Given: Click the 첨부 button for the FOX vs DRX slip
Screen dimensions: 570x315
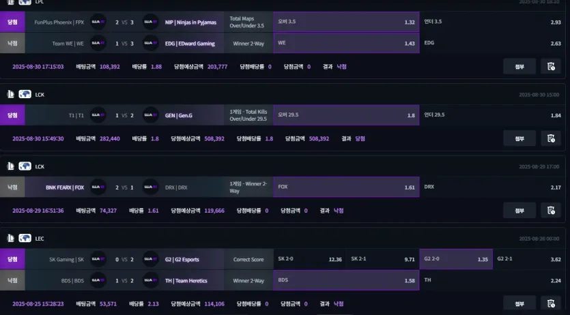Looking at the screenshot, I should pyautogui.click(x=519, y=210).
